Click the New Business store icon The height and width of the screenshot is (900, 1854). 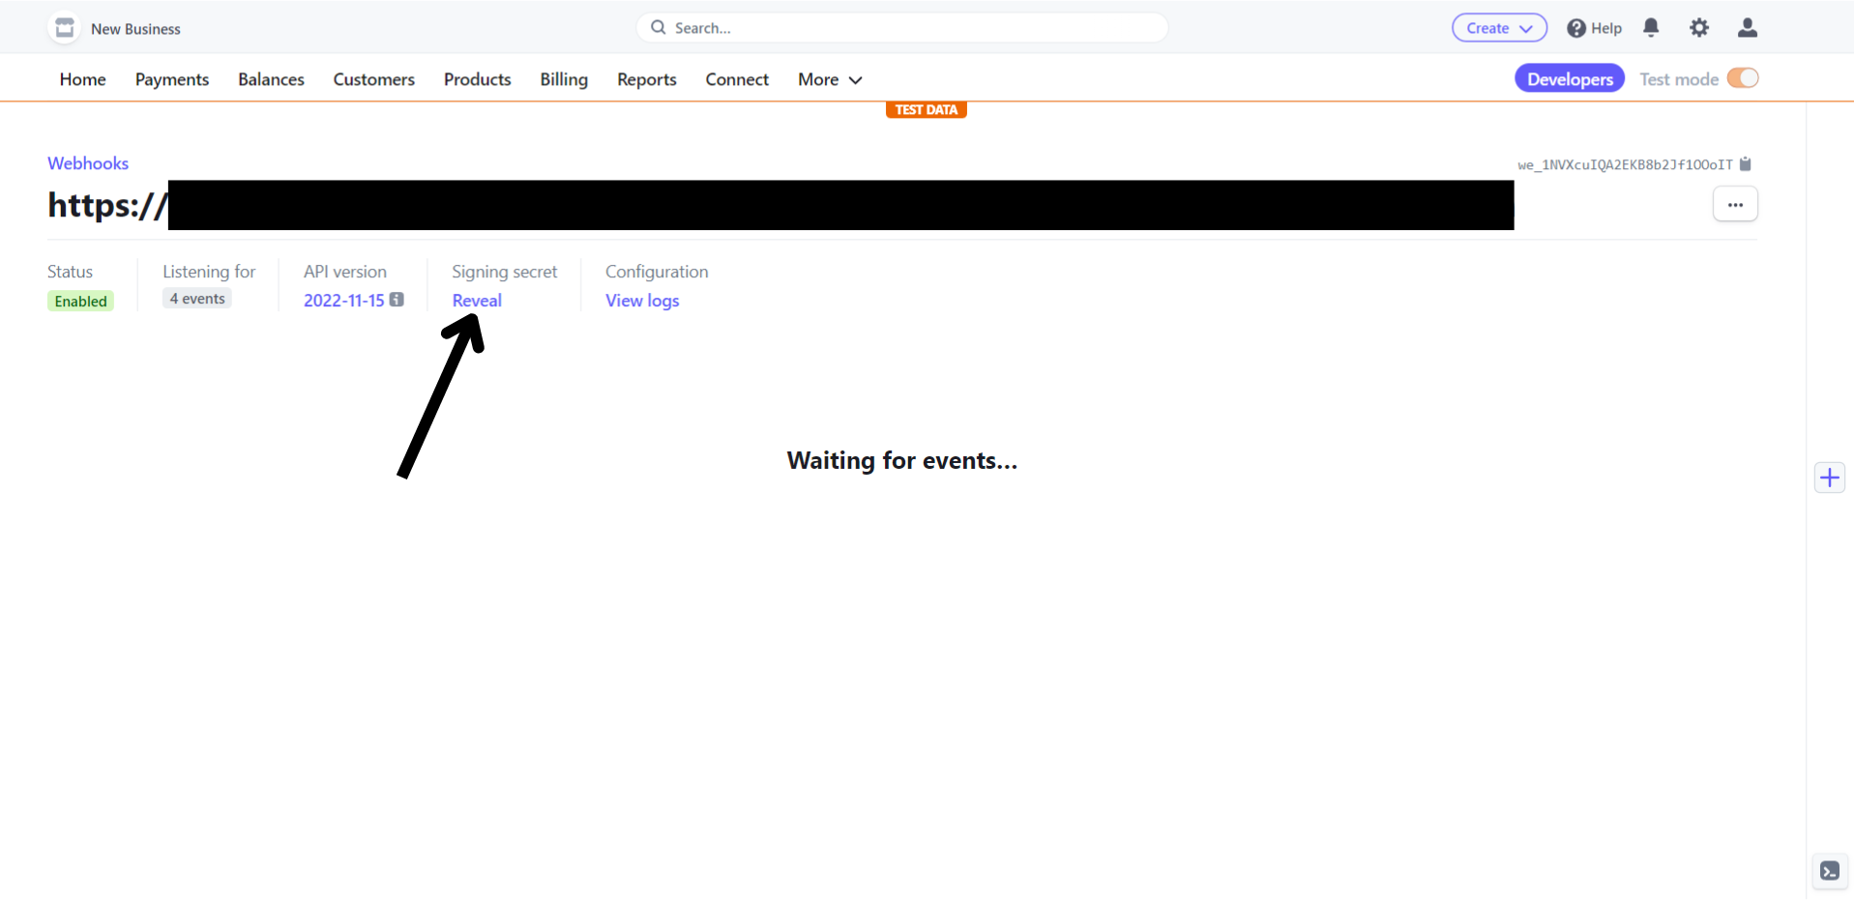coord(65,28)
